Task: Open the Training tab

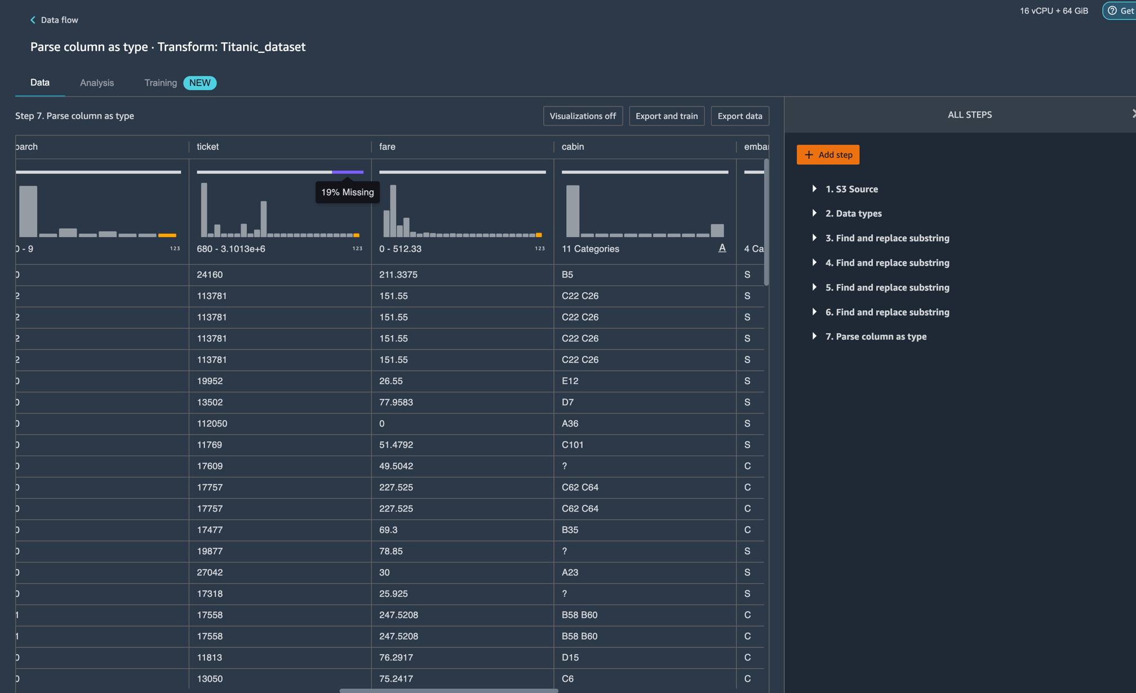Action: point(161,83)
